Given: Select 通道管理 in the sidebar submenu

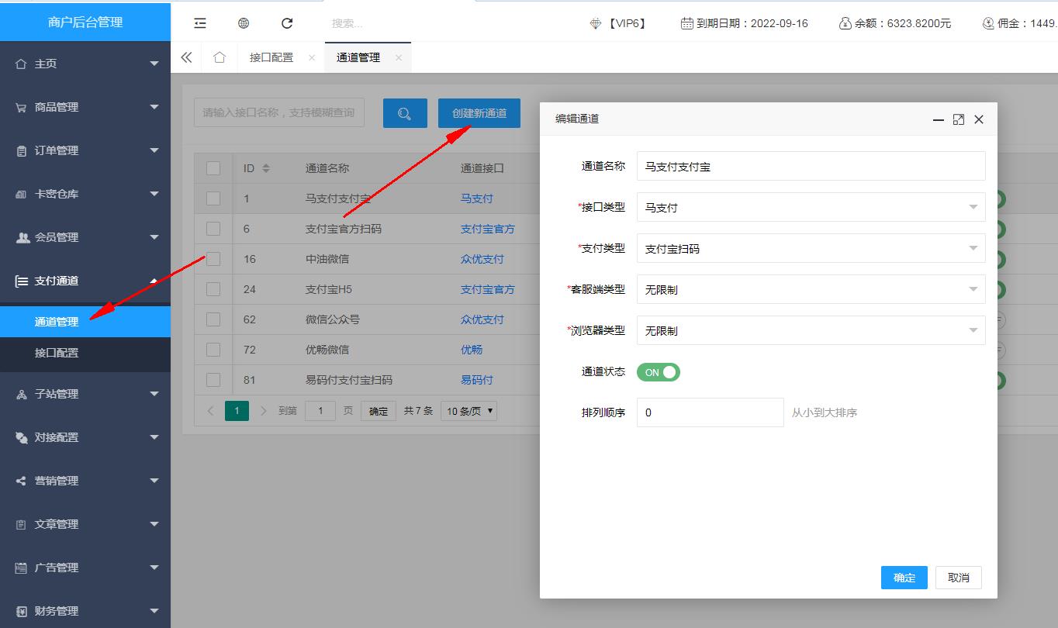Looking at the screenshot, I should click(x=85, y=322).
